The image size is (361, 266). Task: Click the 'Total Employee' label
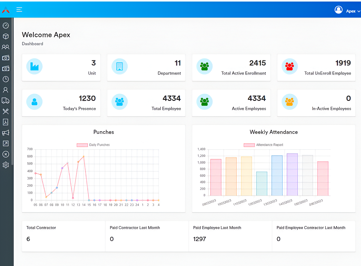coord(166,108)
